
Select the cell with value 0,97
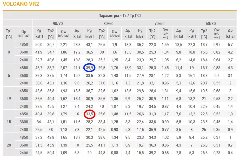(217, 44)
